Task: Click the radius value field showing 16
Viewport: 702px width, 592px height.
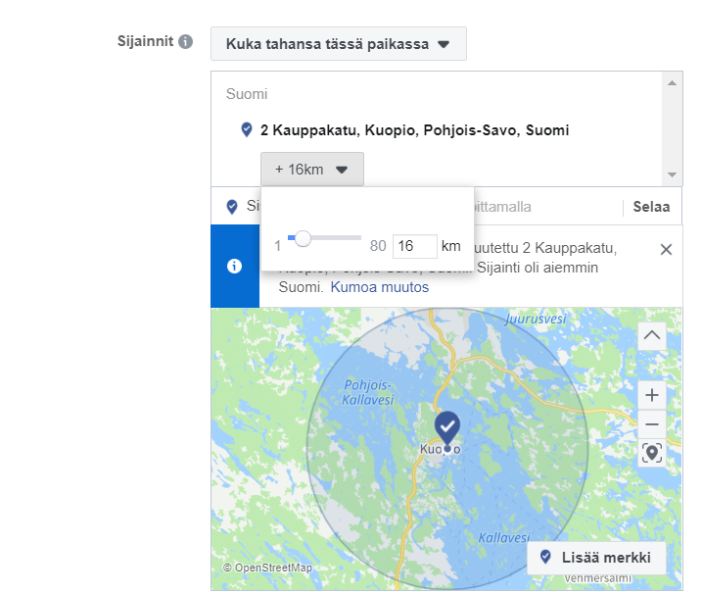Action: (x=414, y=246)
